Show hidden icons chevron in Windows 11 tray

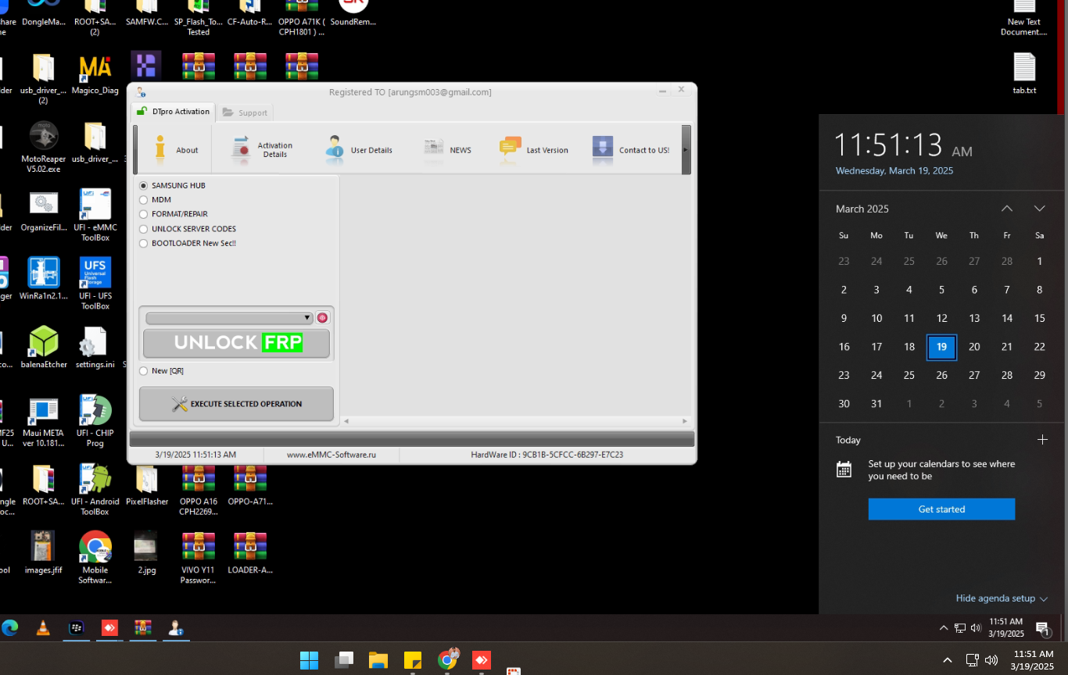pos(947,660)
